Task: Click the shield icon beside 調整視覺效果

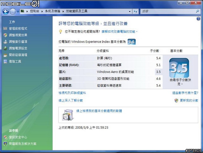Action: coord(5,35)
